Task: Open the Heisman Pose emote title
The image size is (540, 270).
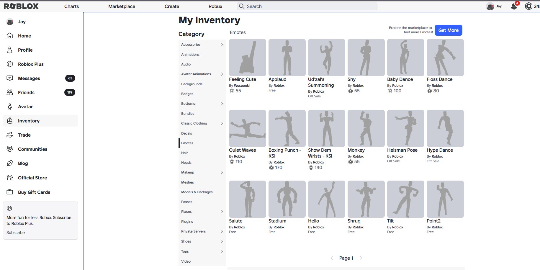Action: pyautogui.click(x=402, y=150)
